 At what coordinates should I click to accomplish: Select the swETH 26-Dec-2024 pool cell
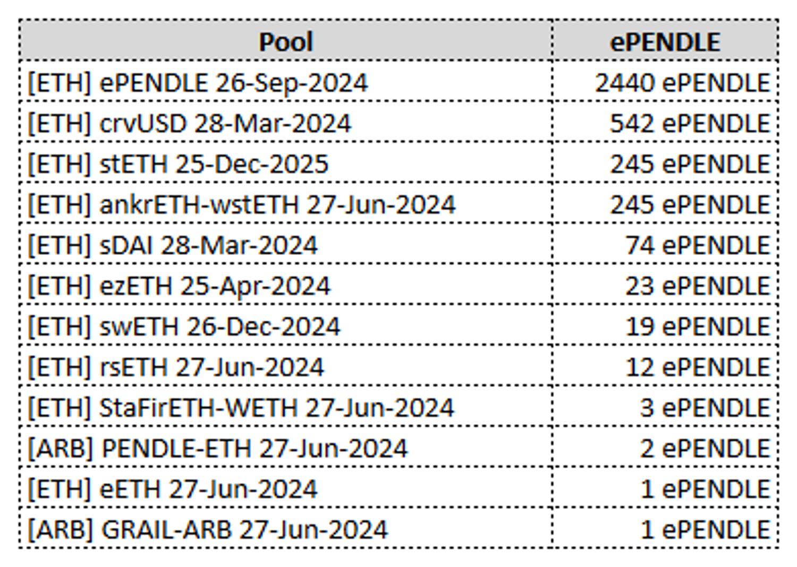[x=184, y=327]
